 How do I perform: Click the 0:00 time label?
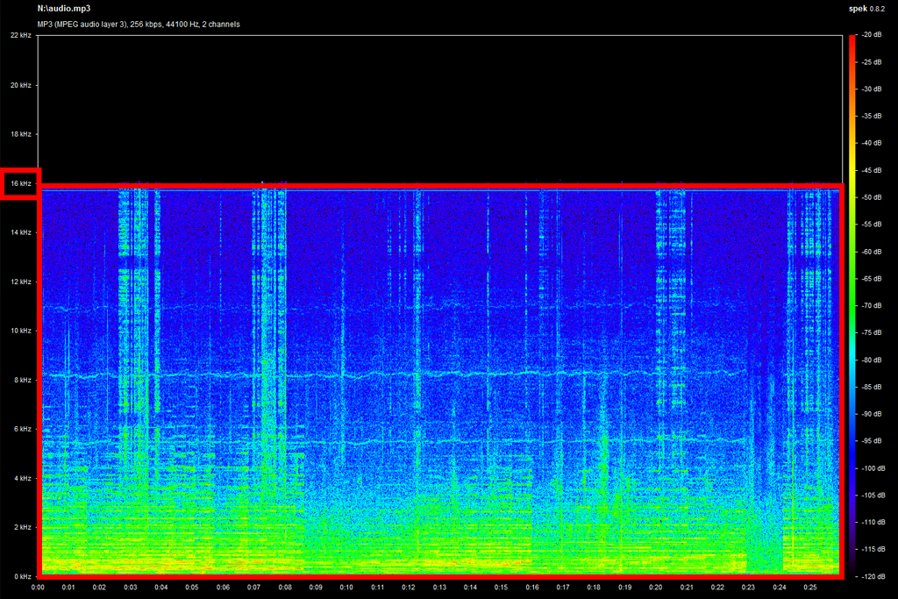click(38, 587)
